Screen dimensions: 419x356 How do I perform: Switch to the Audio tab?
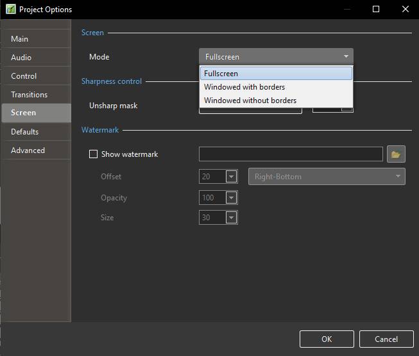point(36,58)
